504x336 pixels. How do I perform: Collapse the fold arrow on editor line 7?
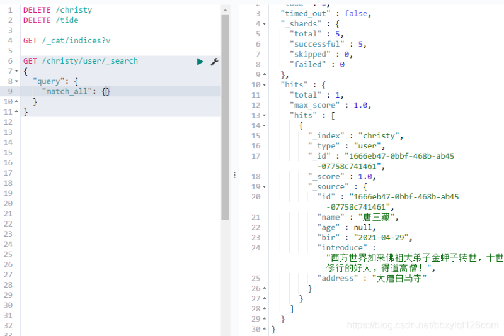16,71
